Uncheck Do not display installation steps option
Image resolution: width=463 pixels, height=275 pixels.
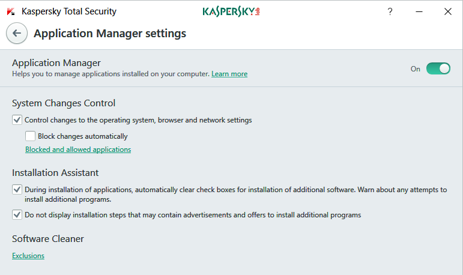pos(17,214)
